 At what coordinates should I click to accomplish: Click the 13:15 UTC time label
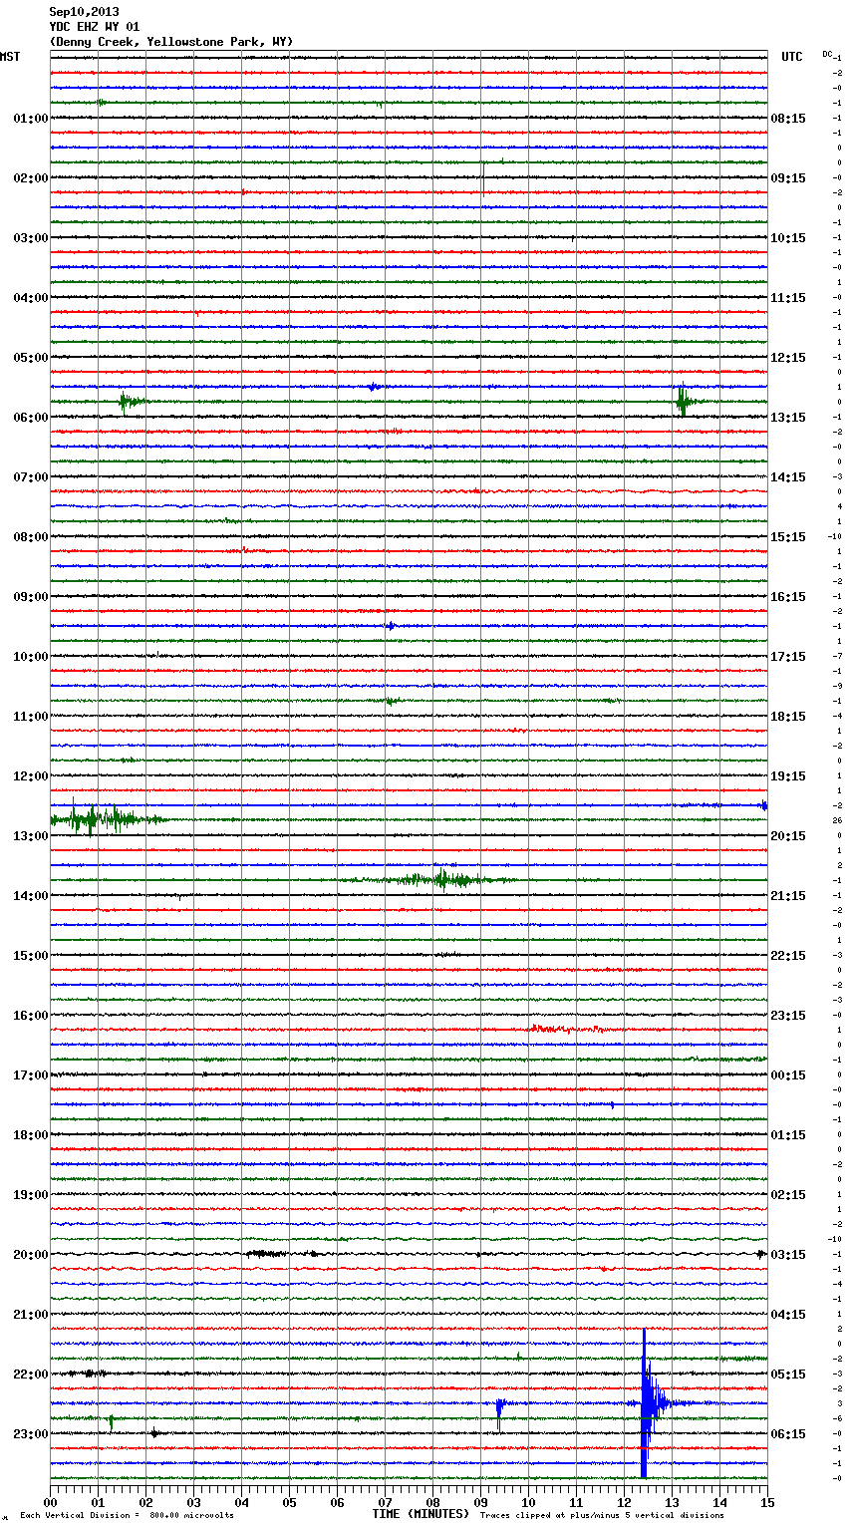(x=788, y=418)
